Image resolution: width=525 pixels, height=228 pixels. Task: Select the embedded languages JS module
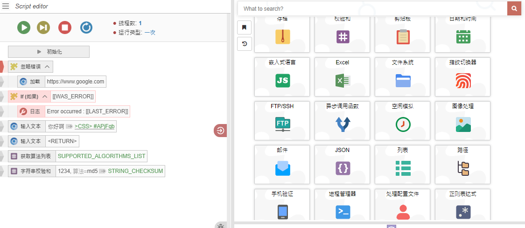point(282,80)
